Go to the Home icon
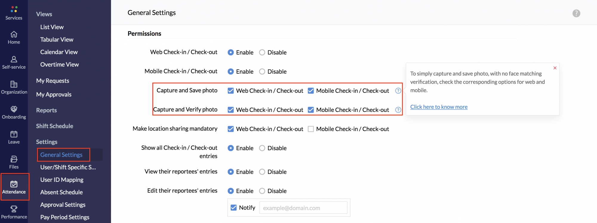Screen dimensions: 597x223 pyautogui.click(x=14, y=34)
